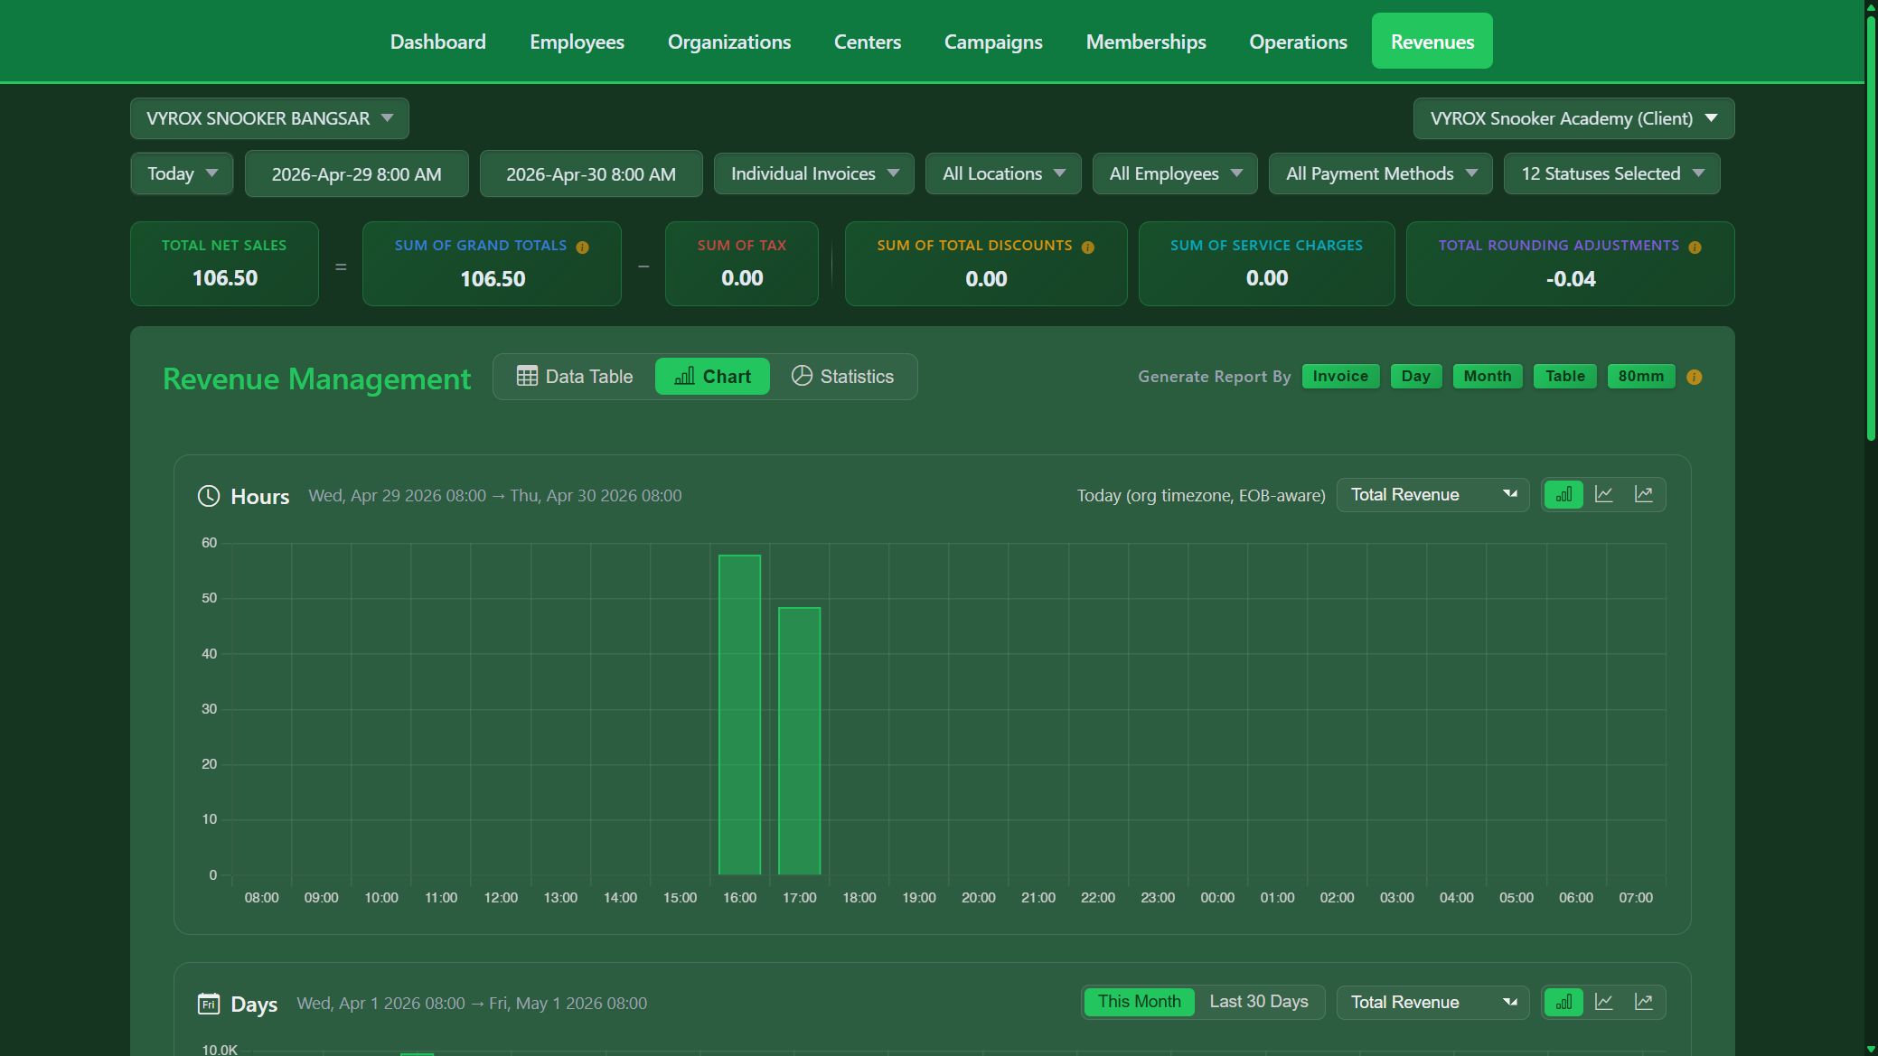Toggle This Month range for Days chart
The image size is (1878, 1056).
click(x=1139, y=1002)
